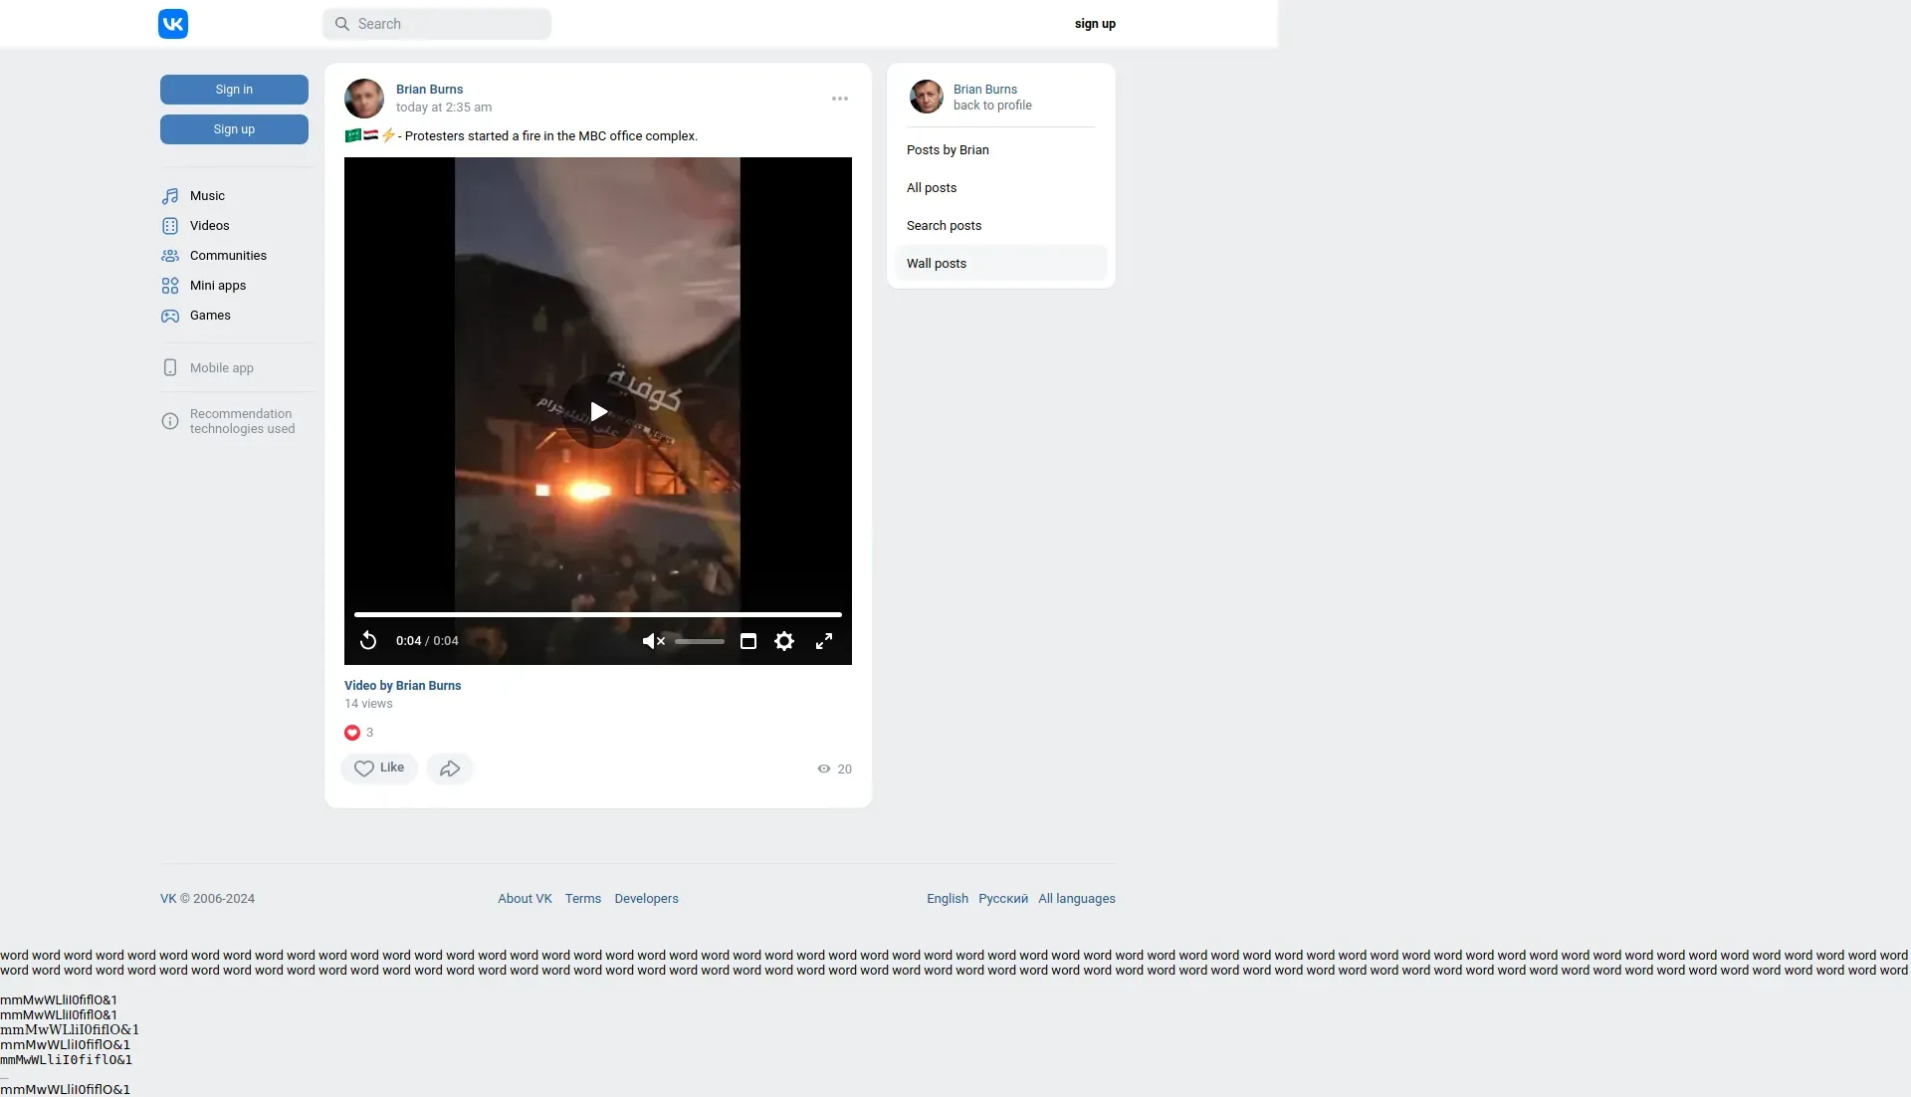Replay the video with the replay icon
This screenshot has height=1097, width=1911.
368,641
